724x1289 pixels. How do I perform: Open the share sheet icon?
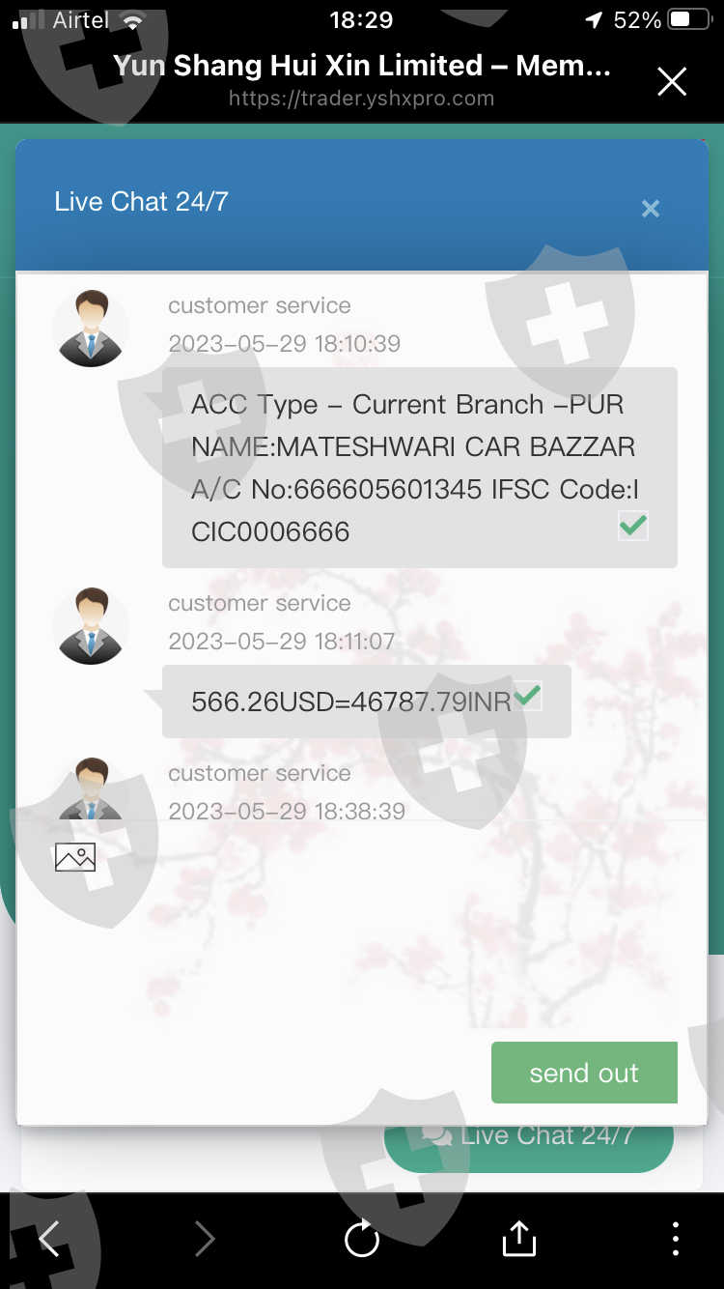[518, 1238]
